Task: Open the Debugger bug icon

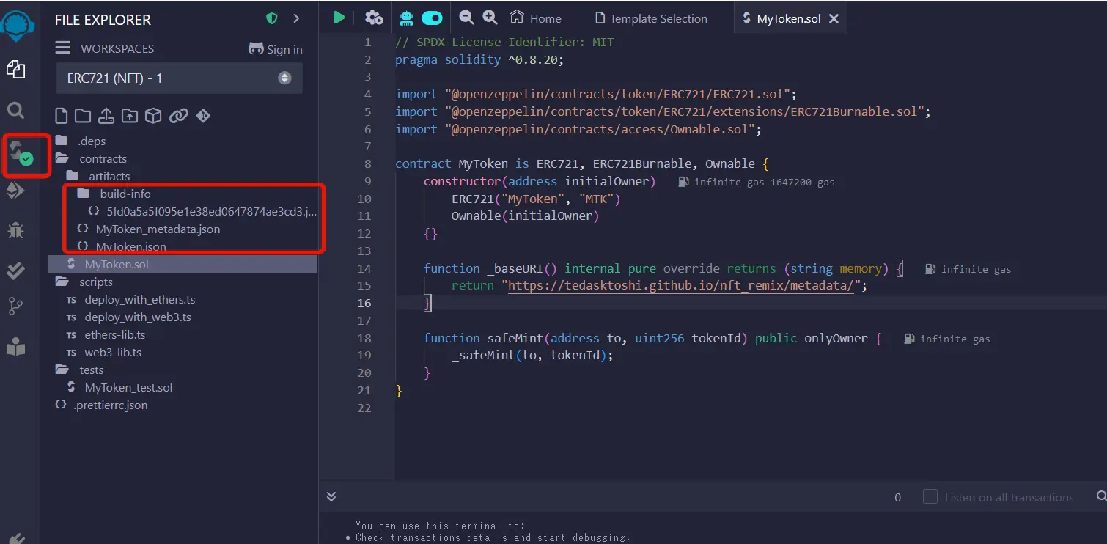Action: [15, 230]
